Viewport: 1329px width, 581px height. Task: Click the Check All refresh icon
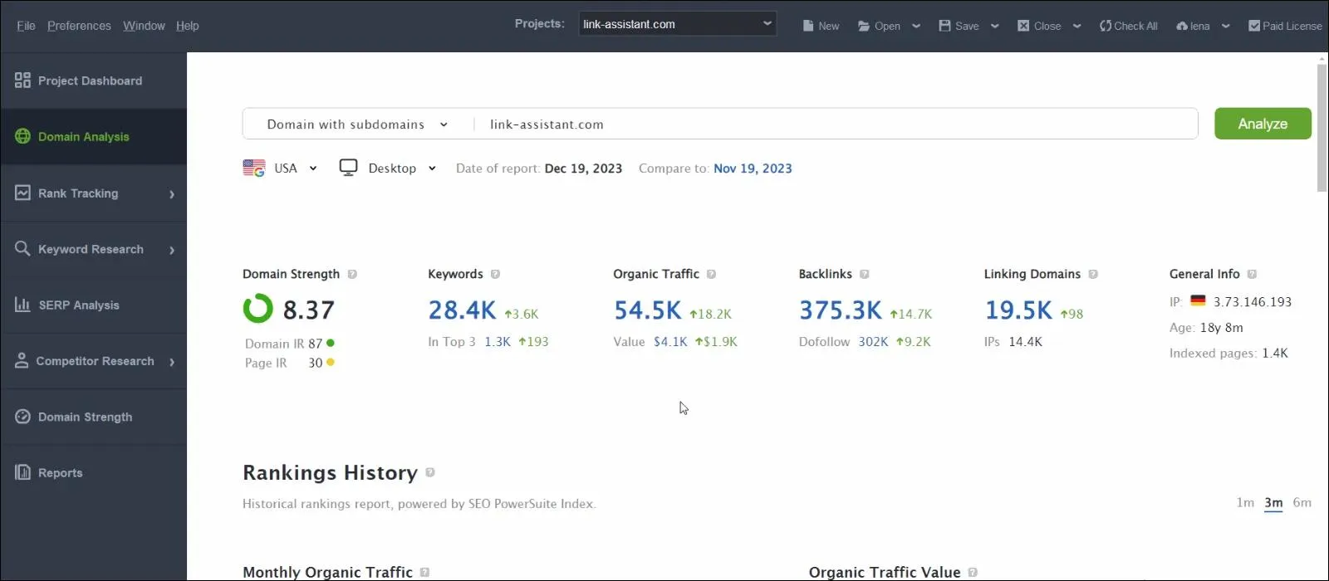(x=1106, y=26)
